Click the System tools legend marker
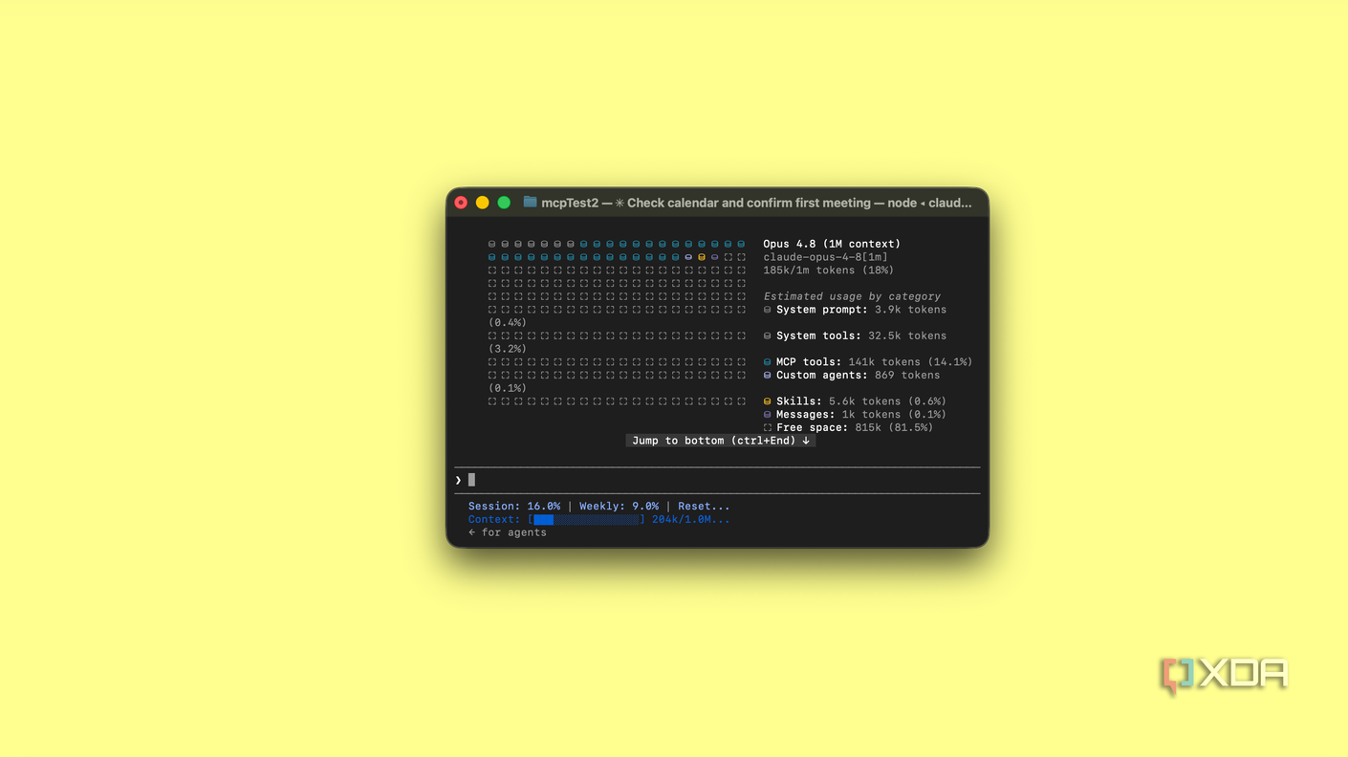The width and height of the screenshot is (1348, 757). click(x=768, y=336)
